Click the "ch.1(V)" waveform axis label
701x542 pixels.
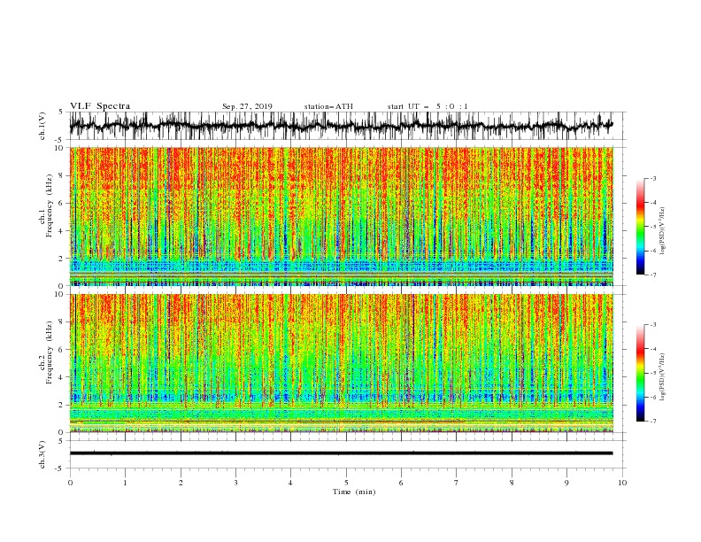42,126
